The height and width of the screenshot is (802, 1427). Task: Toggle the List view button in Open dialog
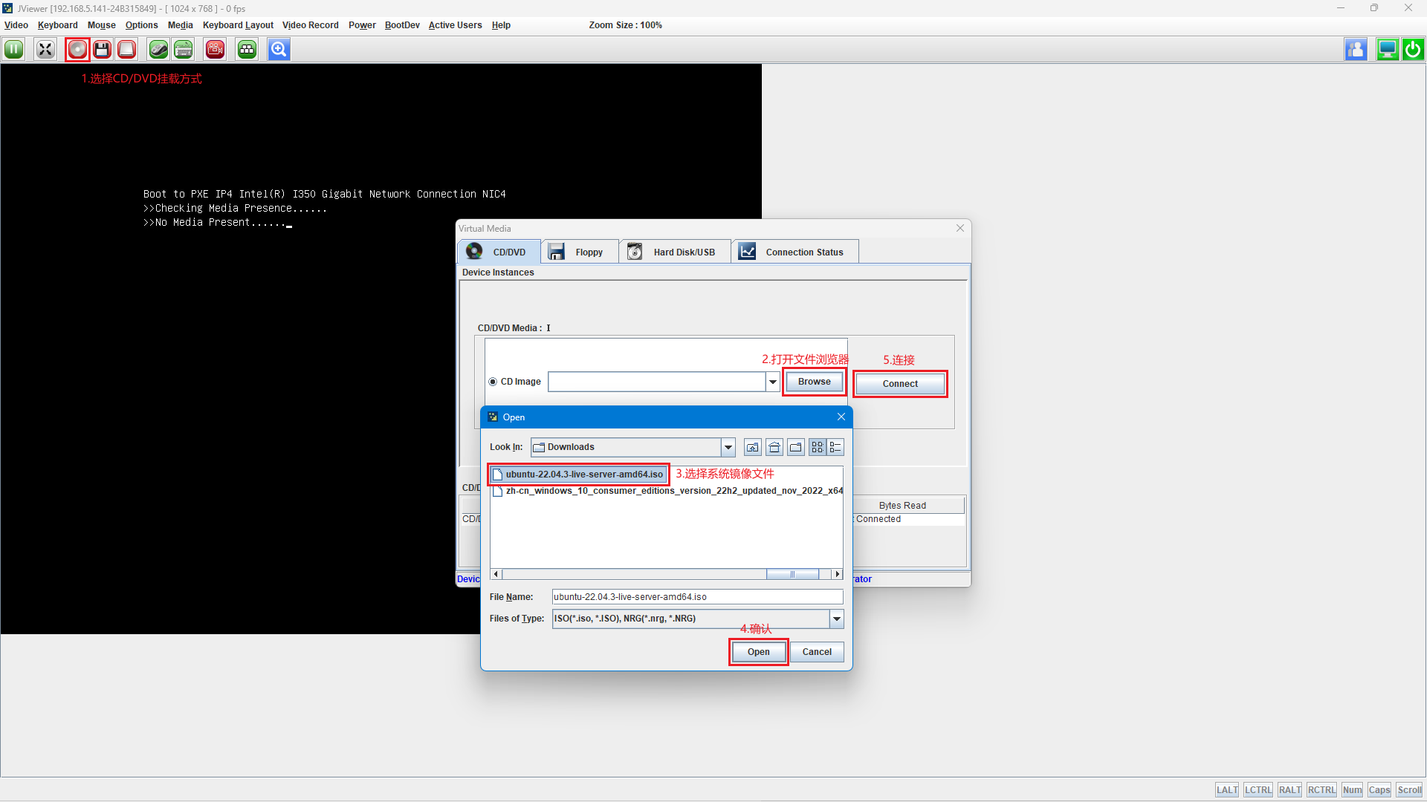tap(817, 447)
